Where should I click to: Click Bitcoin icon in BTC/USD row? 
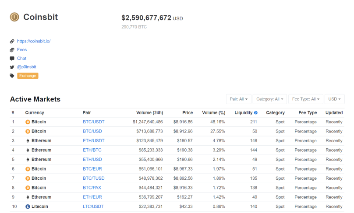pyautogui.click(x=28, y=131)
